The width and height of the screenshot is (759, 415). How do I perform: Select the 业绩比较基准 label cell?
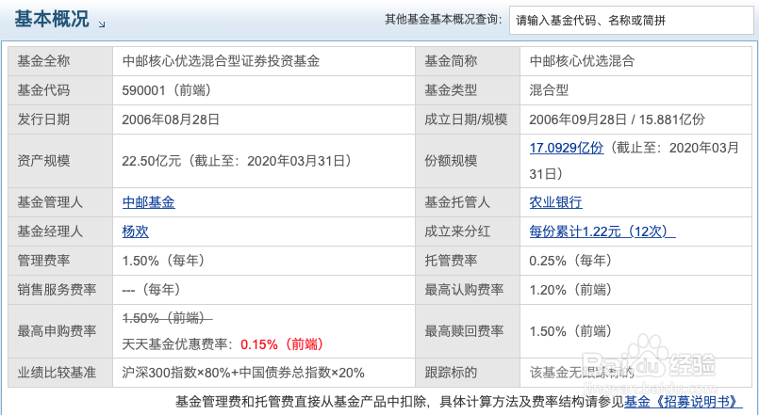pos(60,373)
